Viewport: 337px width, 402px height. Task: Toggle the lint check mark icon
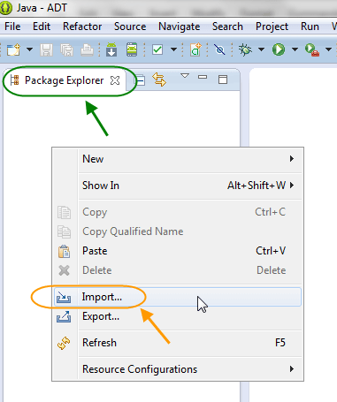click(157, 49)
